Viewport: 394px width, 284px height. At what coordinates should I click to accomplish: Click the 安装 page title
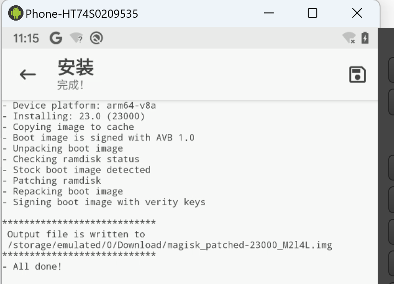pos(75,68)
